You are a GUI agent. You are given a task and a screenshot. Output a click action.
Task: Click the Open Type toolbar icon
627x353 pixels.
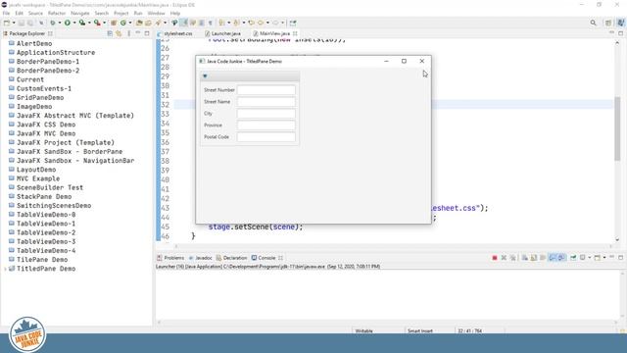(139, 23)
